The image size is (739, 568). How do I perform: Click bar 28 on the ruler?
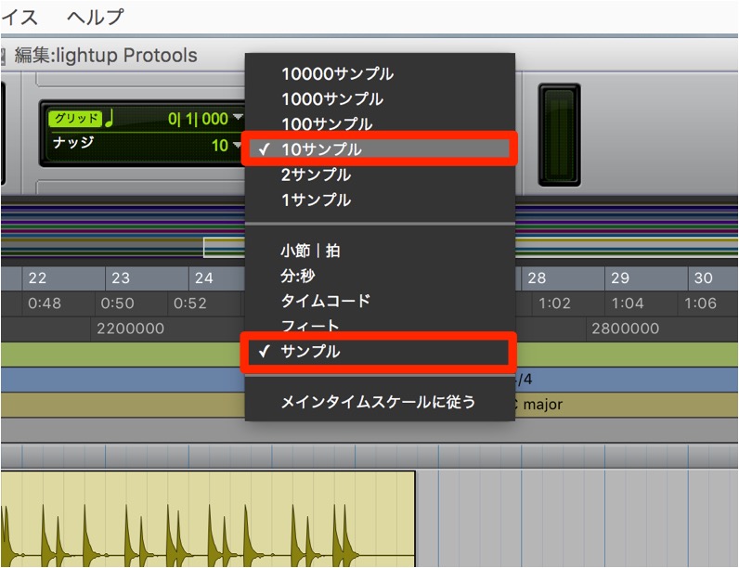(x=537, y=278)
